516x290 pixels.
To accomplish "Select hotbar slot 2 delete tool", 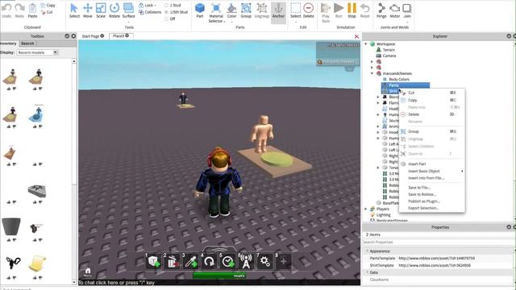I will point(172,261).
